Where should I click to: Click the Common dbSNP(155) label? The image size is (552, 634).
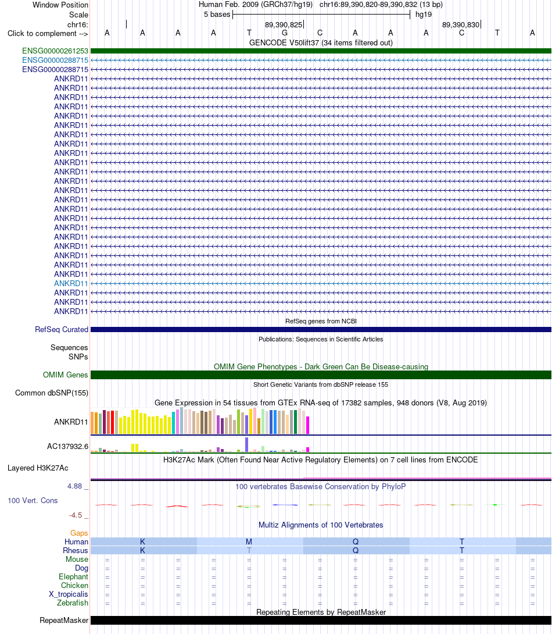(52, 393)
